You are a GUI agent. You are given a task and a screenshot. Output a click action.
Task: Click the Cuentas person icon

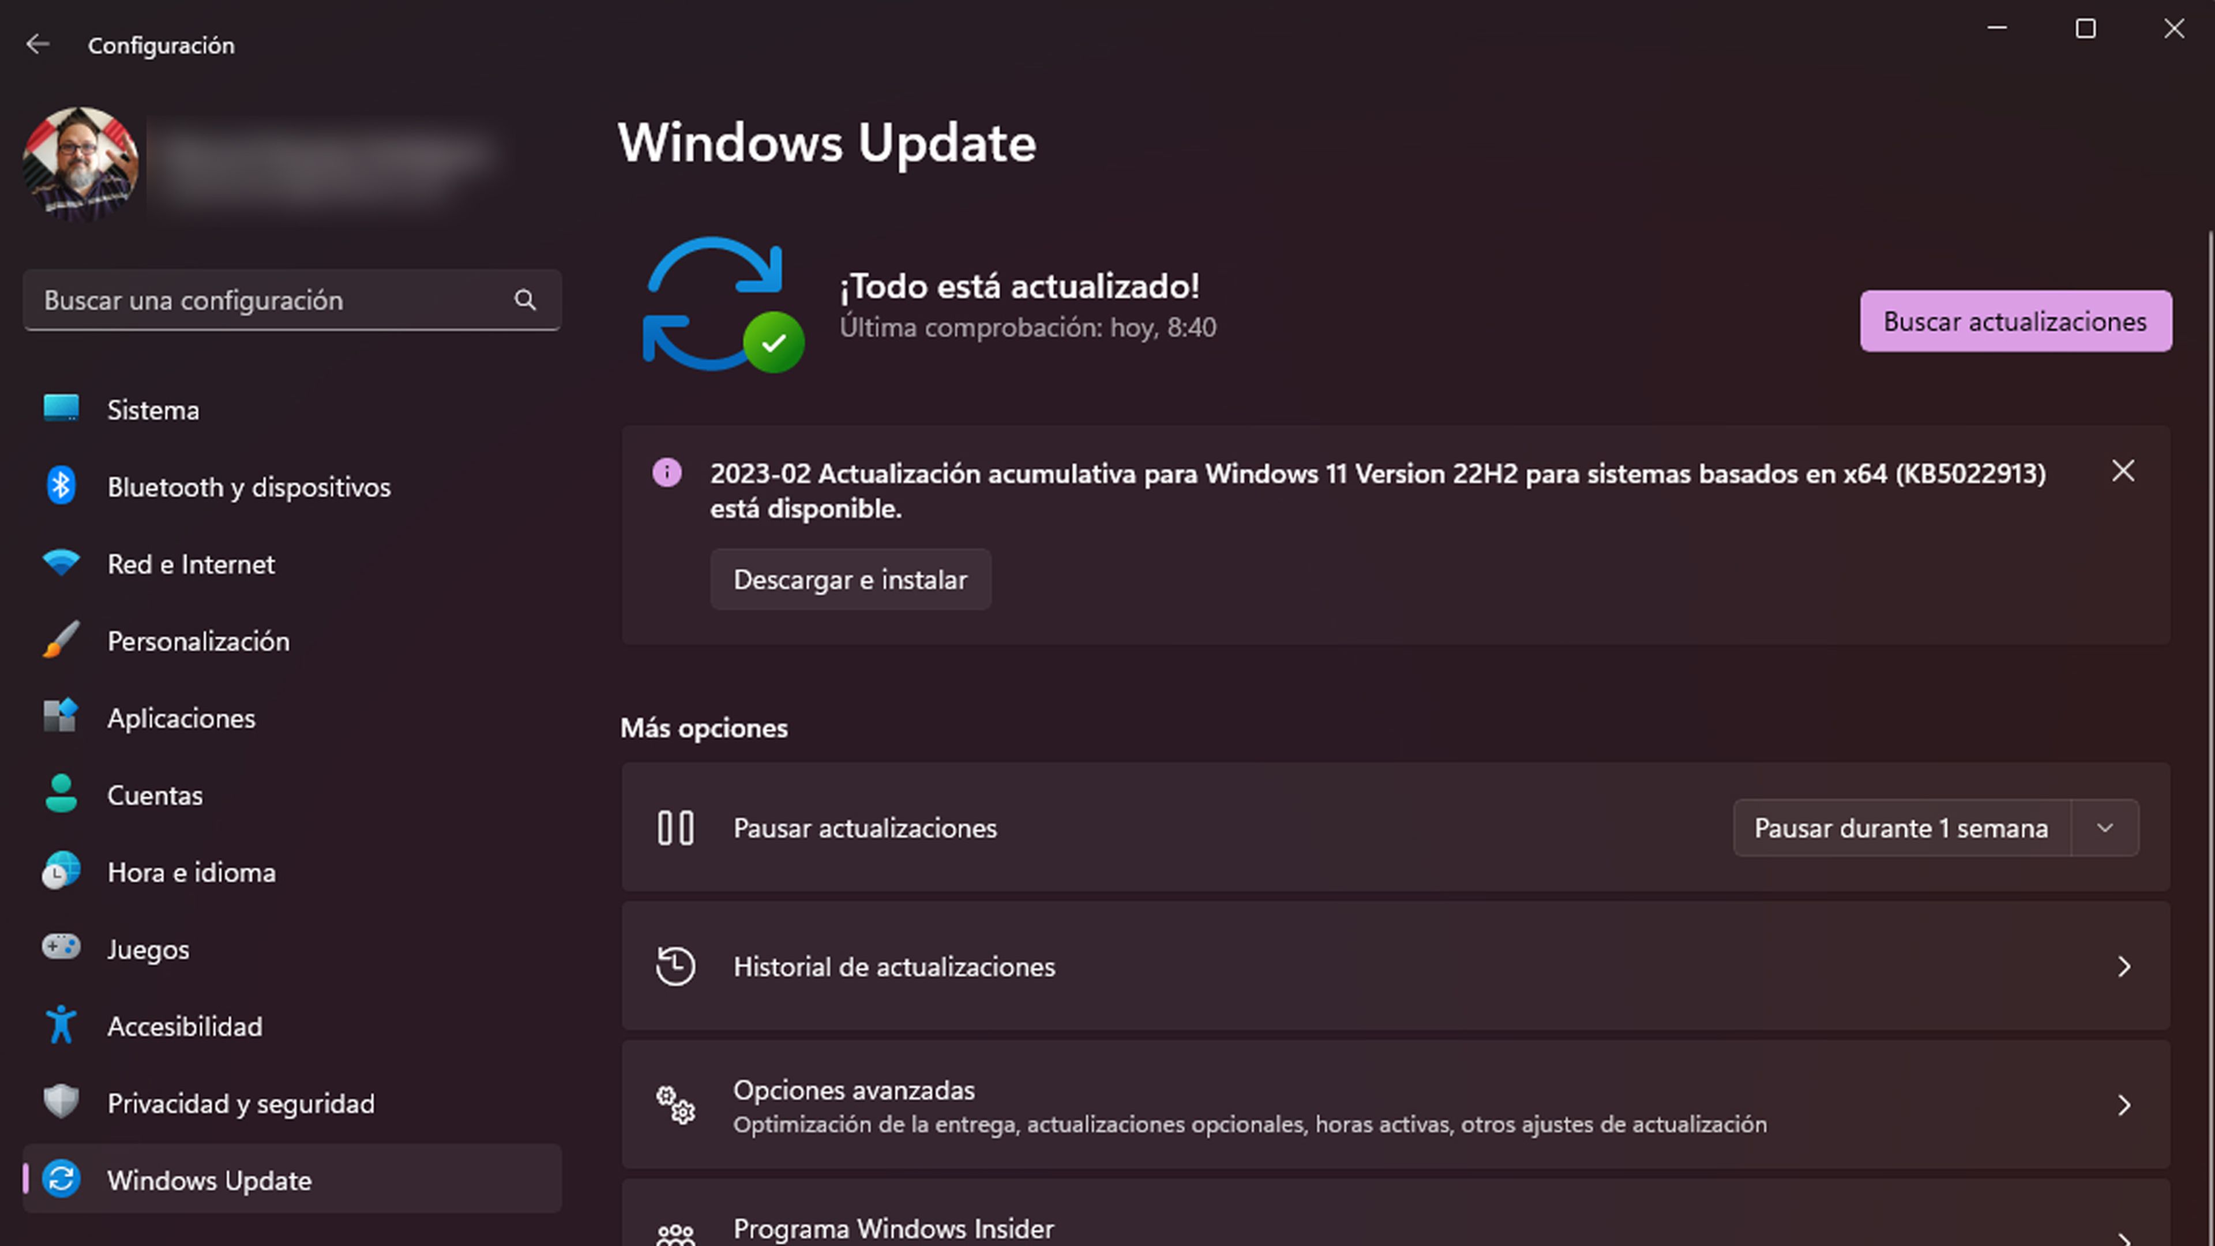point(61,794)
